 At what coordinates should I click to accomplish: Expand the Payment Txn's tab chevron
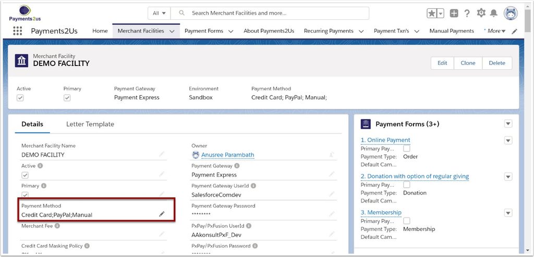(x=416, y=31)
